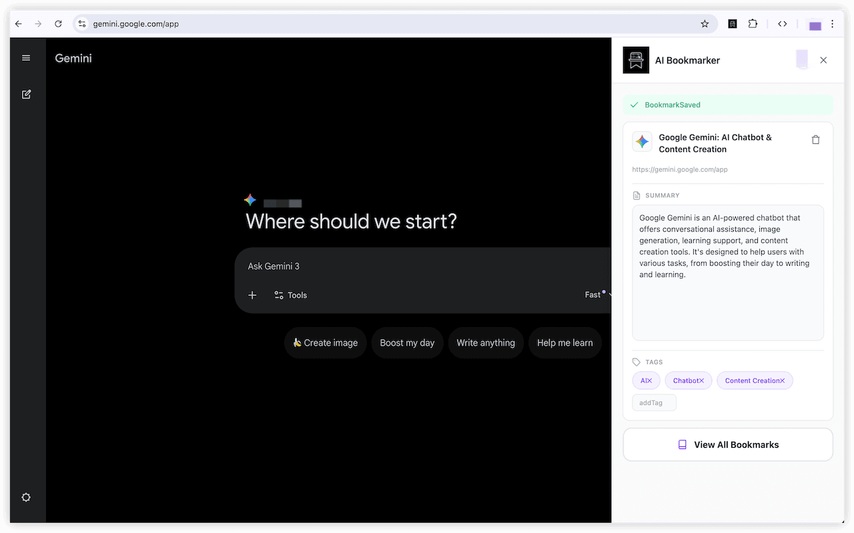Click the addTag input field
Image resolution: width=854 pixels, height=533 pixels.
[654, 402]
